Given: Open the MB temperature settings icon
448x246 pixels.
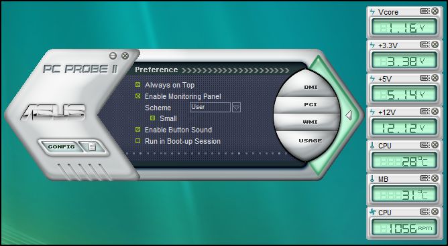Looking at the screenshot, I should pos(425,178).
